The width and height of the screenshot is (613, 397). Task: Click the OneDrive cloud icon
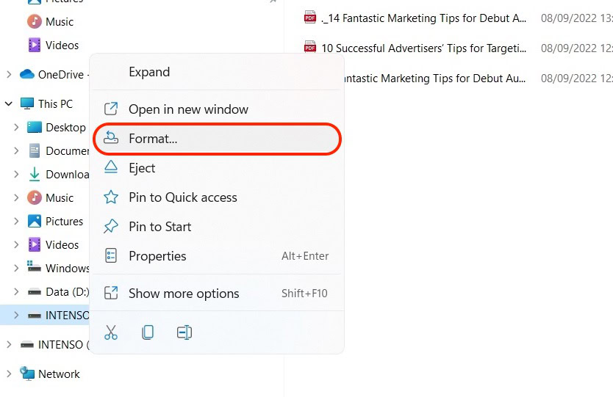pos(27,74)
